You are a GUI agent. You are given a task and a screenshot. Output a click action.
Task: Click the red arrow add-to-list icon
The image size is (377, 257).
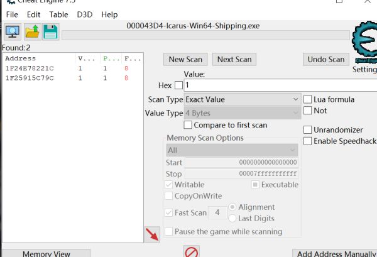point(151,234)
